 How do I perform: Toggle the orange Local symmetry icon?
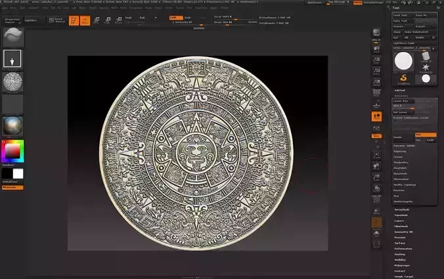pos(376,117)
